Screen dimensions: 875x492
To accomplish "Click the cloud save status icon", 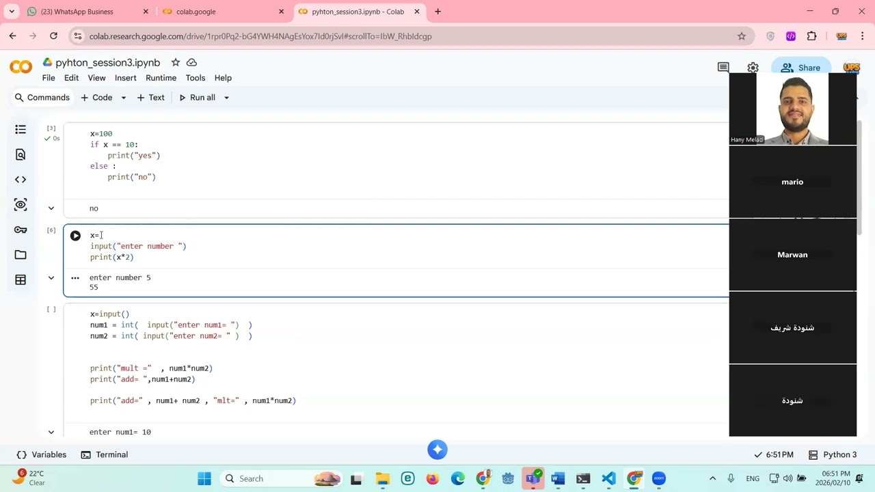I will click(192, 62).
